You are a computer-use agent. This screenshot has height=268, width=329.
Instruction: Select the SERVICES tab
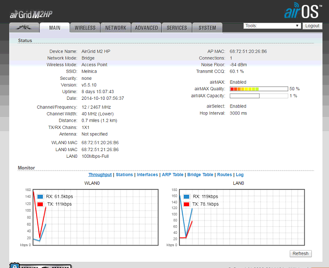coord(177,28)
